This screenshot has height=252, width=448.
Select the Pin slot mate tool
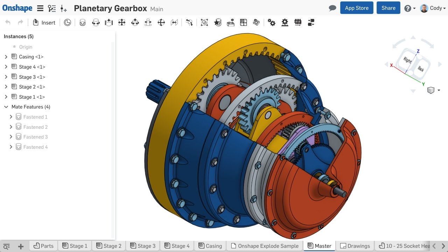(x=148, y=22)
